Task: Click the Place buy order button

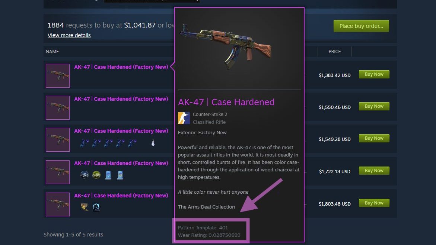Action: pyautogui.click(x=361, y=26)
